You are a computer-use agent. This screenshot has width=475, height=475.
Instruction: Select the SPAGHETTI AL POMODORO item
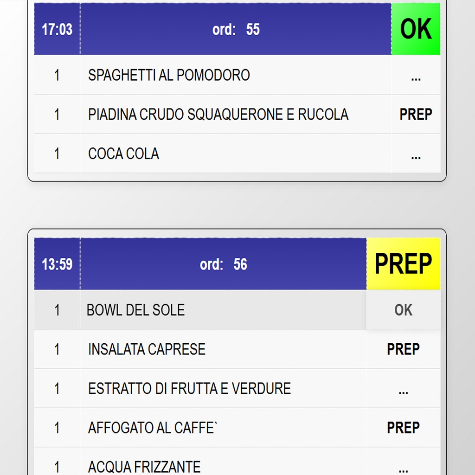(x=169, y=75)
